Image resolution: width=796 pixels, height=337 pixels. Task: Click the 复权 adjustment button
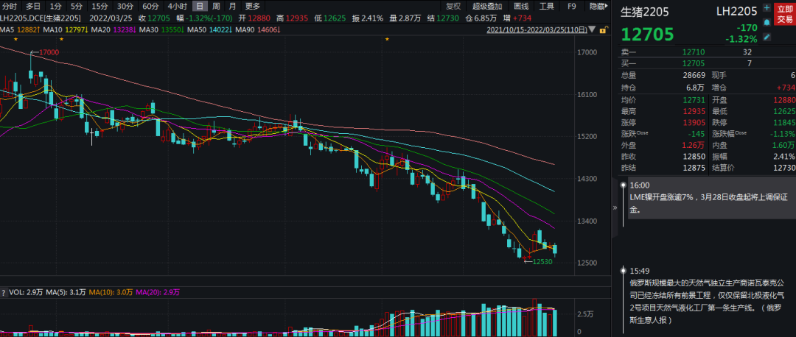453,7
